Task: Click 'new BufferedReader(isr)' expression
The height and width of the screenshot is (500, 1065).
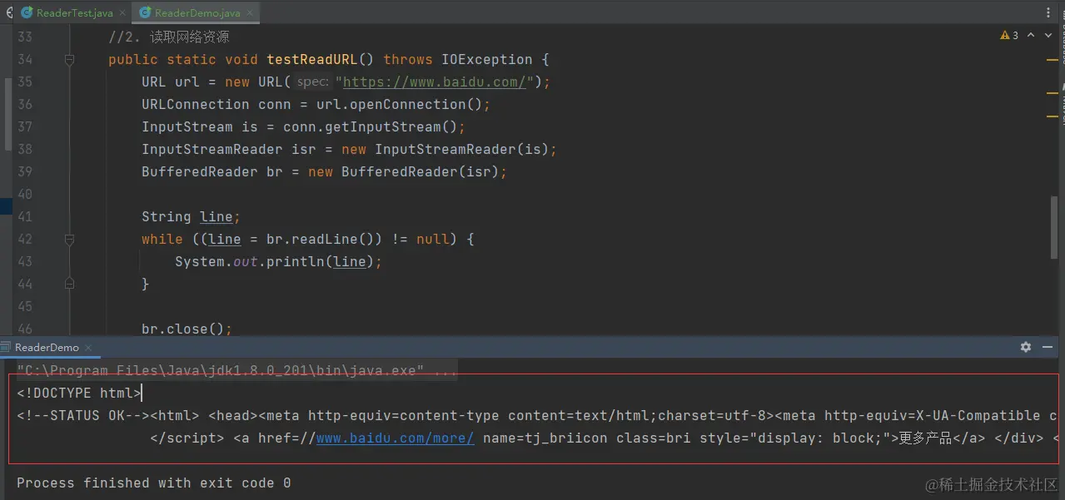Action: click(x=404, y=172)
